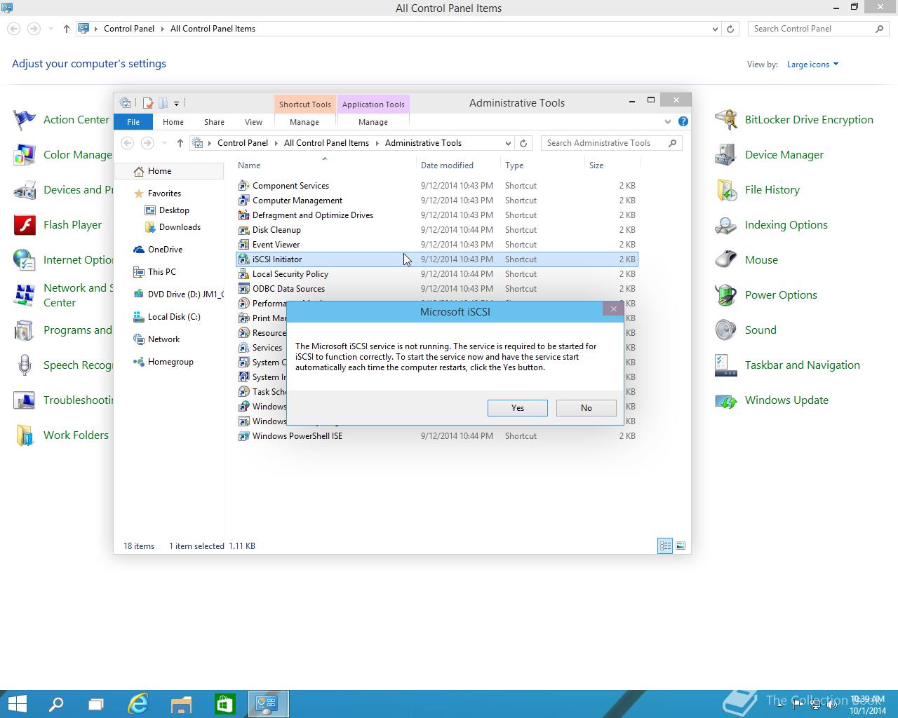Select Favorites in the navigation pane
The height and width of the screenshot is (718, 898).
pyautogui.click(x=164, y=194)
